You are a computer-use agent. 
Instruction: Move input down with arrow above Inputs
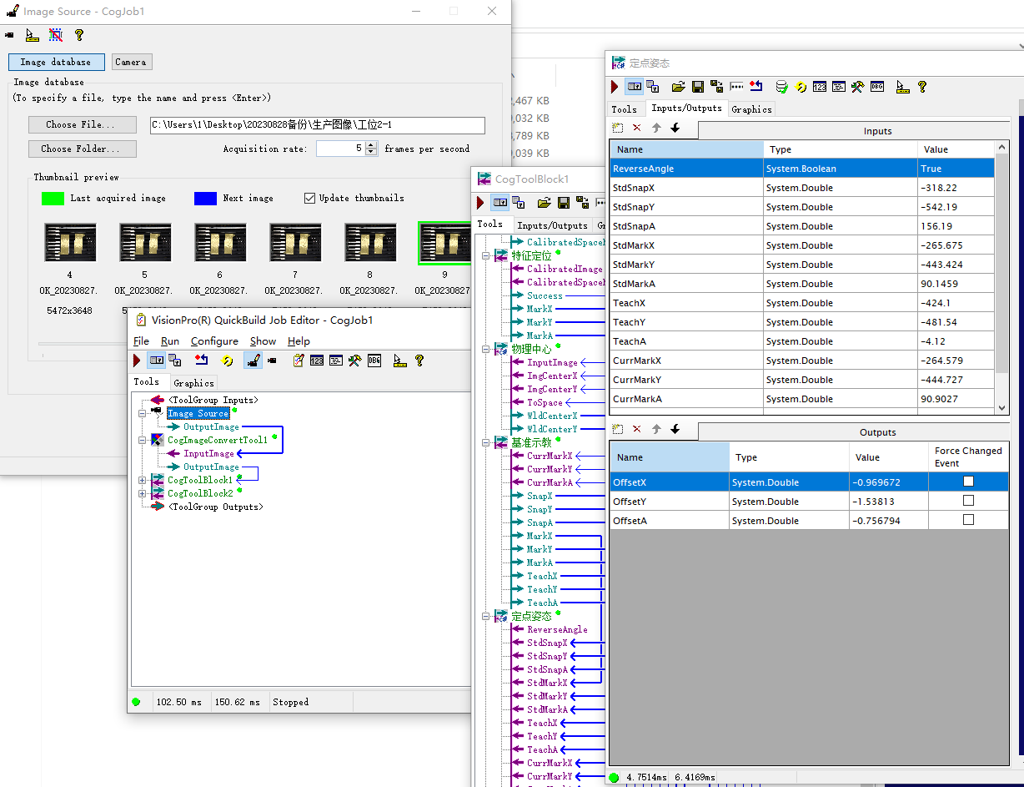tap(675, 128)
